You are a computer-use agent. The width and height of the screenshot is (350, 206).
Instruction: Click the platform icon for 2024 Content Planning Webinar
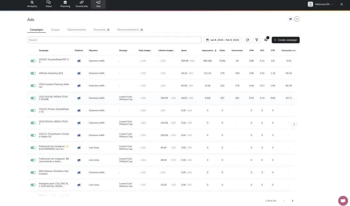(79, 86)
